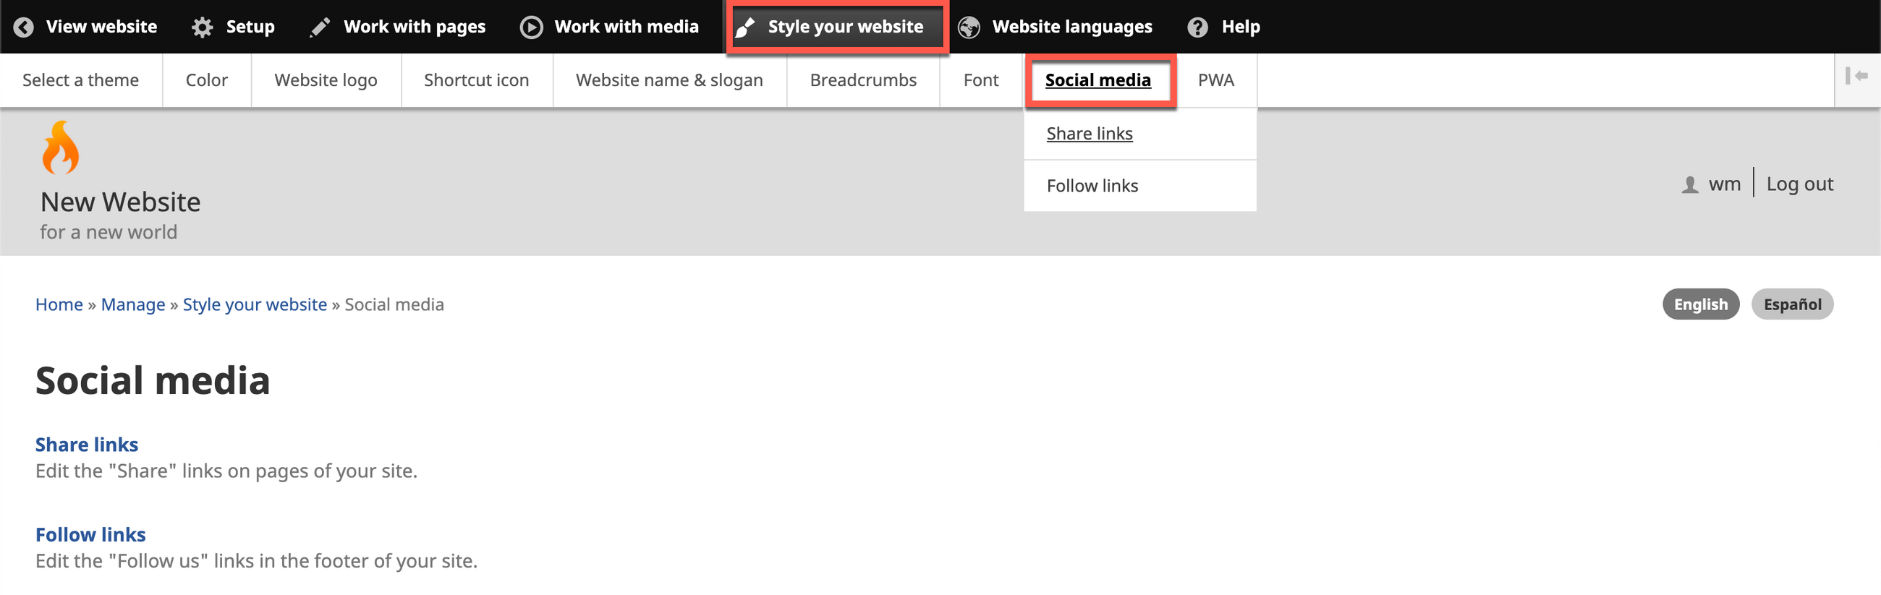Choose Share links in Social media dropdown
The image size is (1881, 595).
click(1089, 134)
